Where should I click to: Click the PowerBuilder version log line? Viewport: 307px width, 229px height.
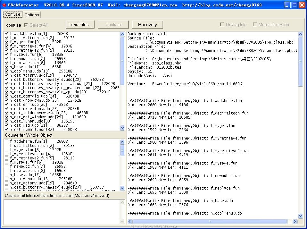pos(185,84)
